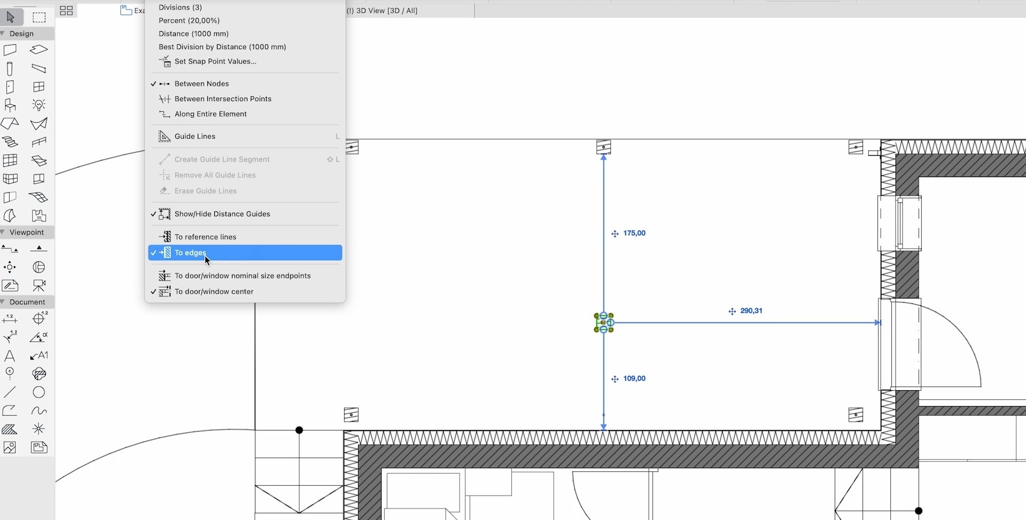Select the Railing tool
This screenshot has width=1026, height=520.
tap(39, 142)
